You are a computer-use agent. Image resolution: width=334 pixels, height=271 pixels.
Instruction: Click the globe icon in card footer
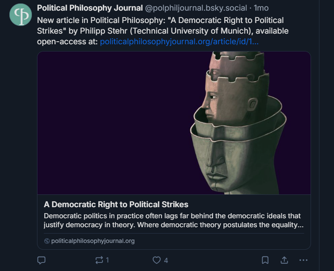(x=47, y=241)
